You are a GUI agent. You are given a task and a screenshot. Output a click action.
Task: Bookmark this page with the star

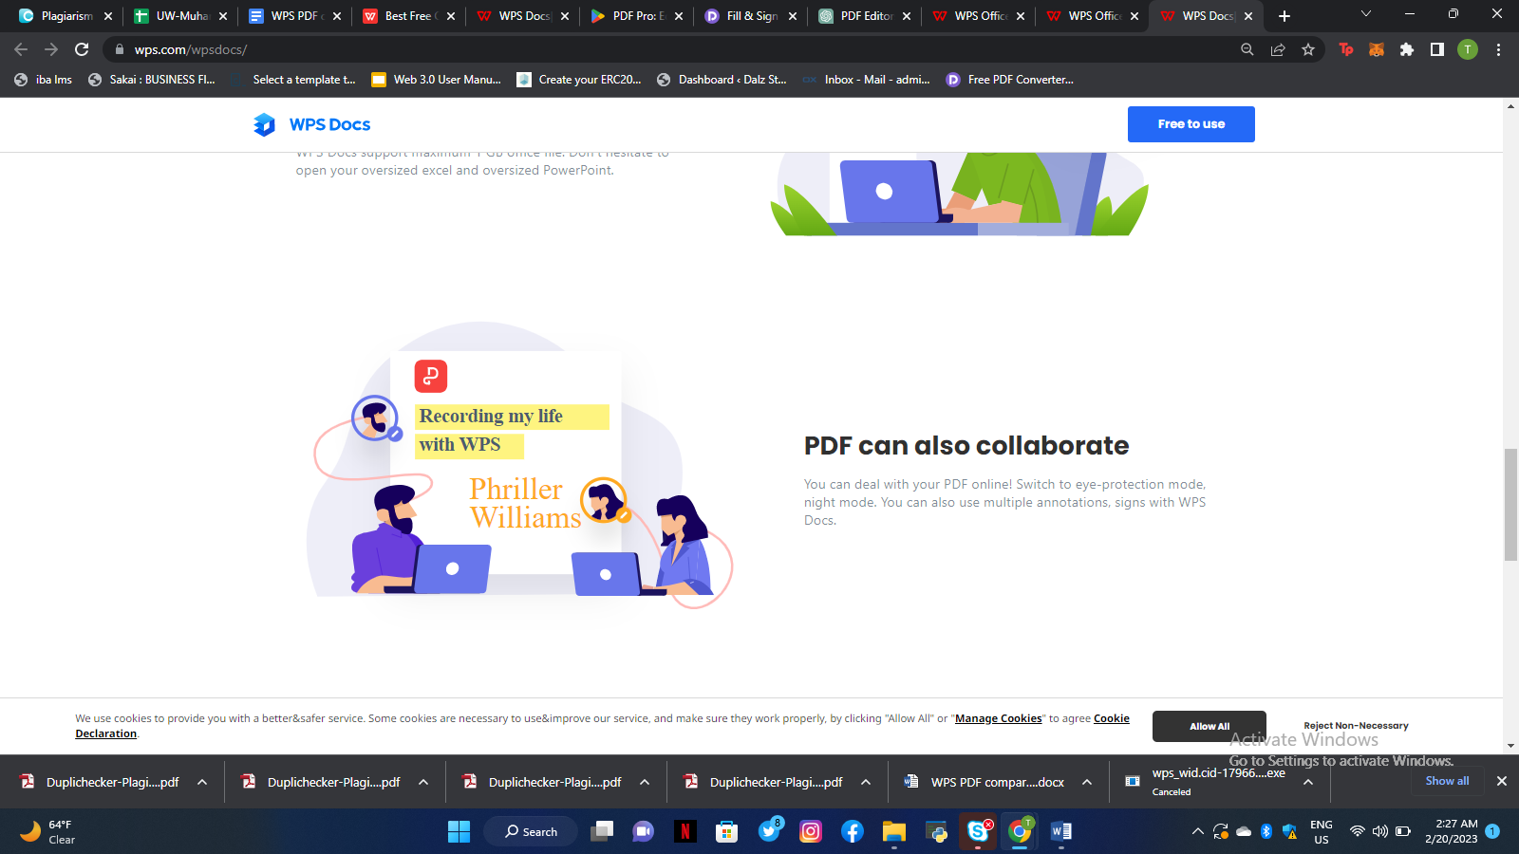point(1308,49)
